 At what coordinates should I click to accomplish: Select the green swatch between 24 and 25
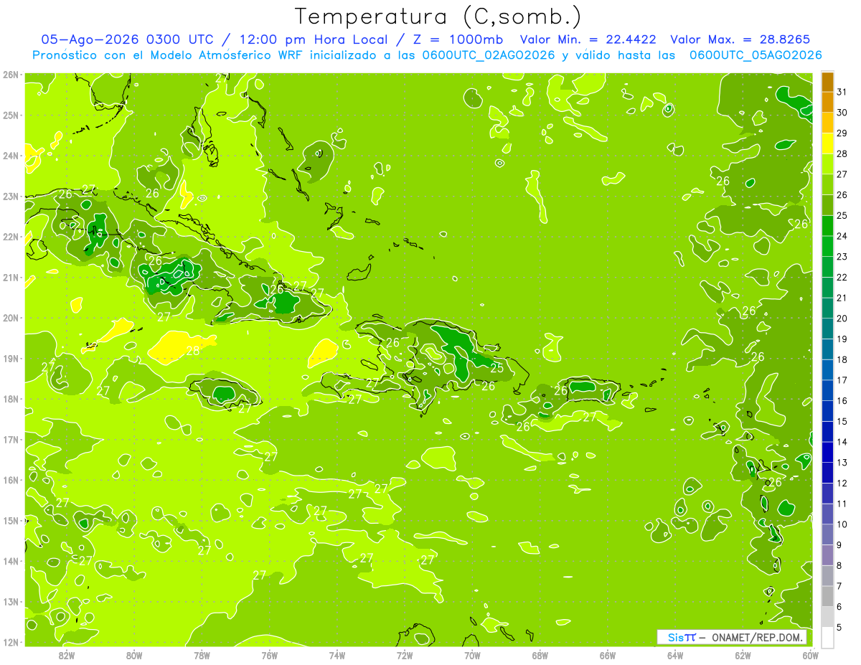[x=827, y=226]
